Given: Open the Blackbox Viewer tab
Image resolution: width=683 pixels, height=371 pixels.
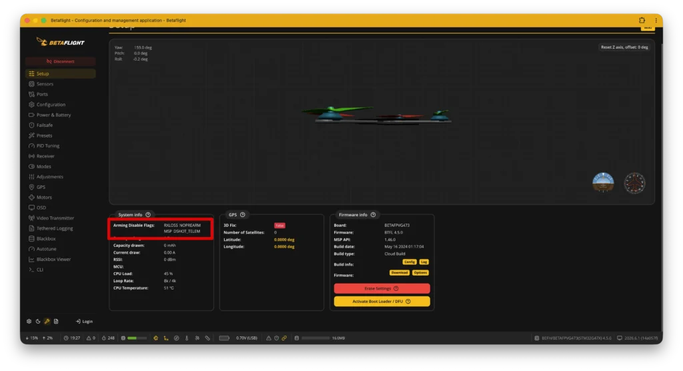Looking at the screenshot, I should click(x=61, y=259).
